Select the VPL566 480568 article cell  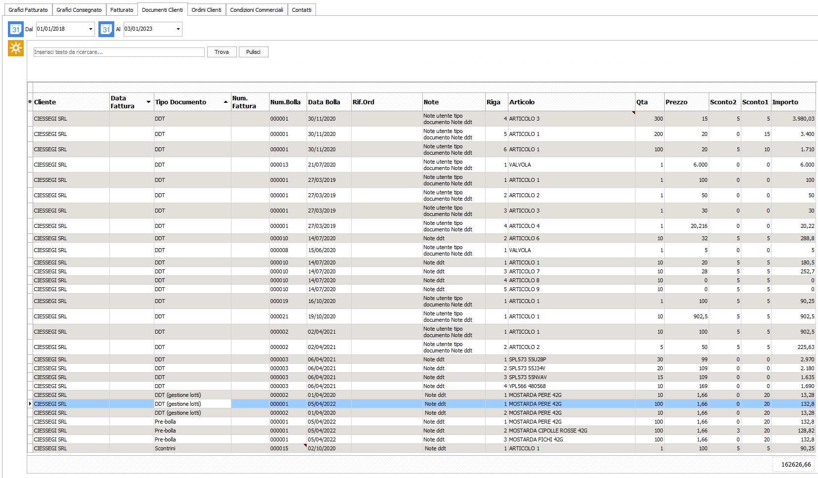[x=572, y=386]
